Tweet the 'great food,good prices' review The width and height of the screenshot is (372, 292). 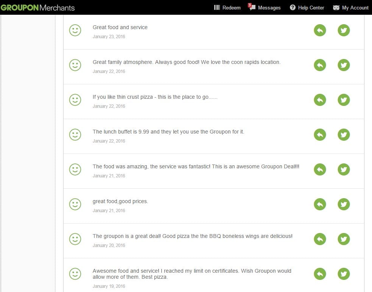tap(344, 204)
